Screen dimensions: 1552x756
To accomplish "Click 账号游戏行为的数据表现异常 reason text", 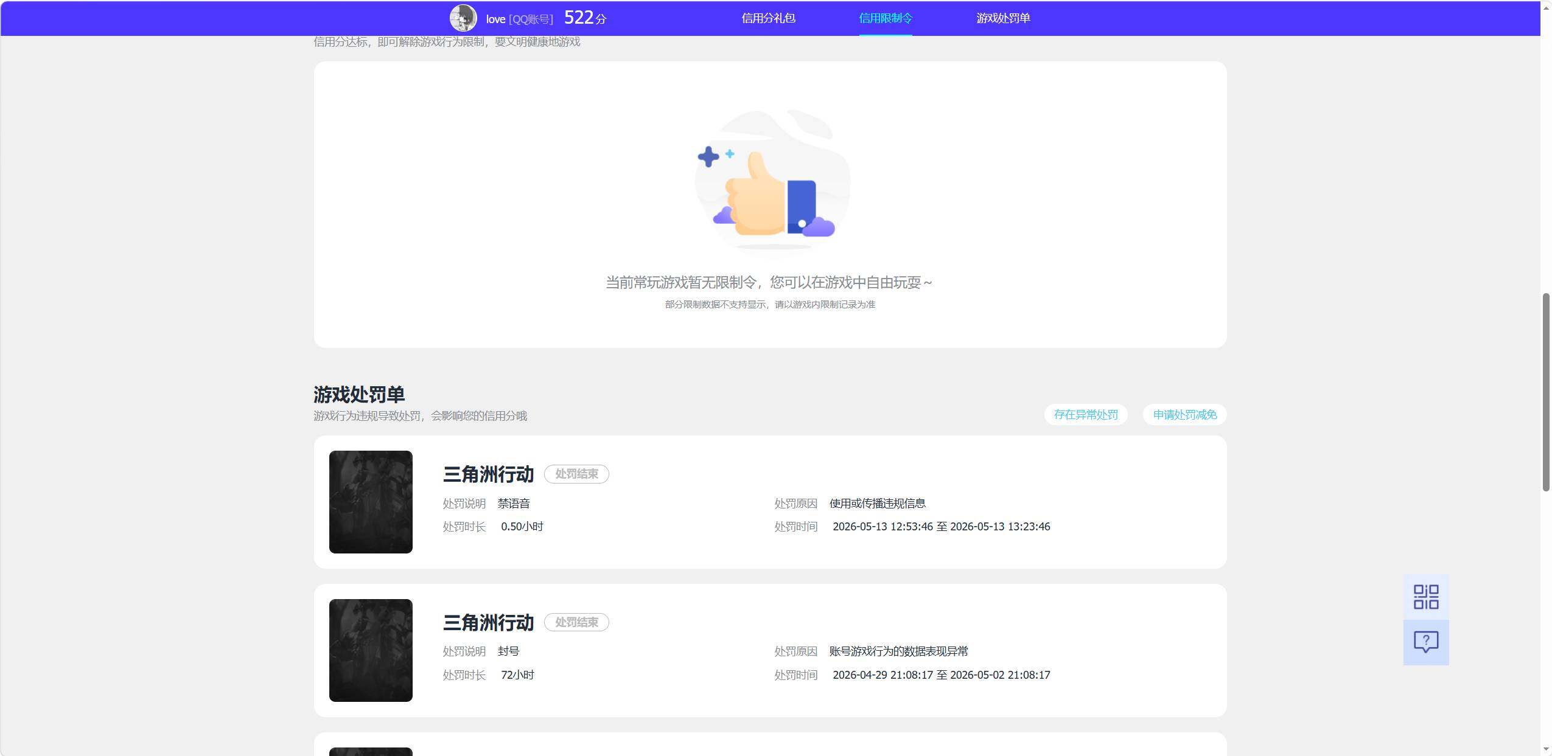I will point(898,651).
